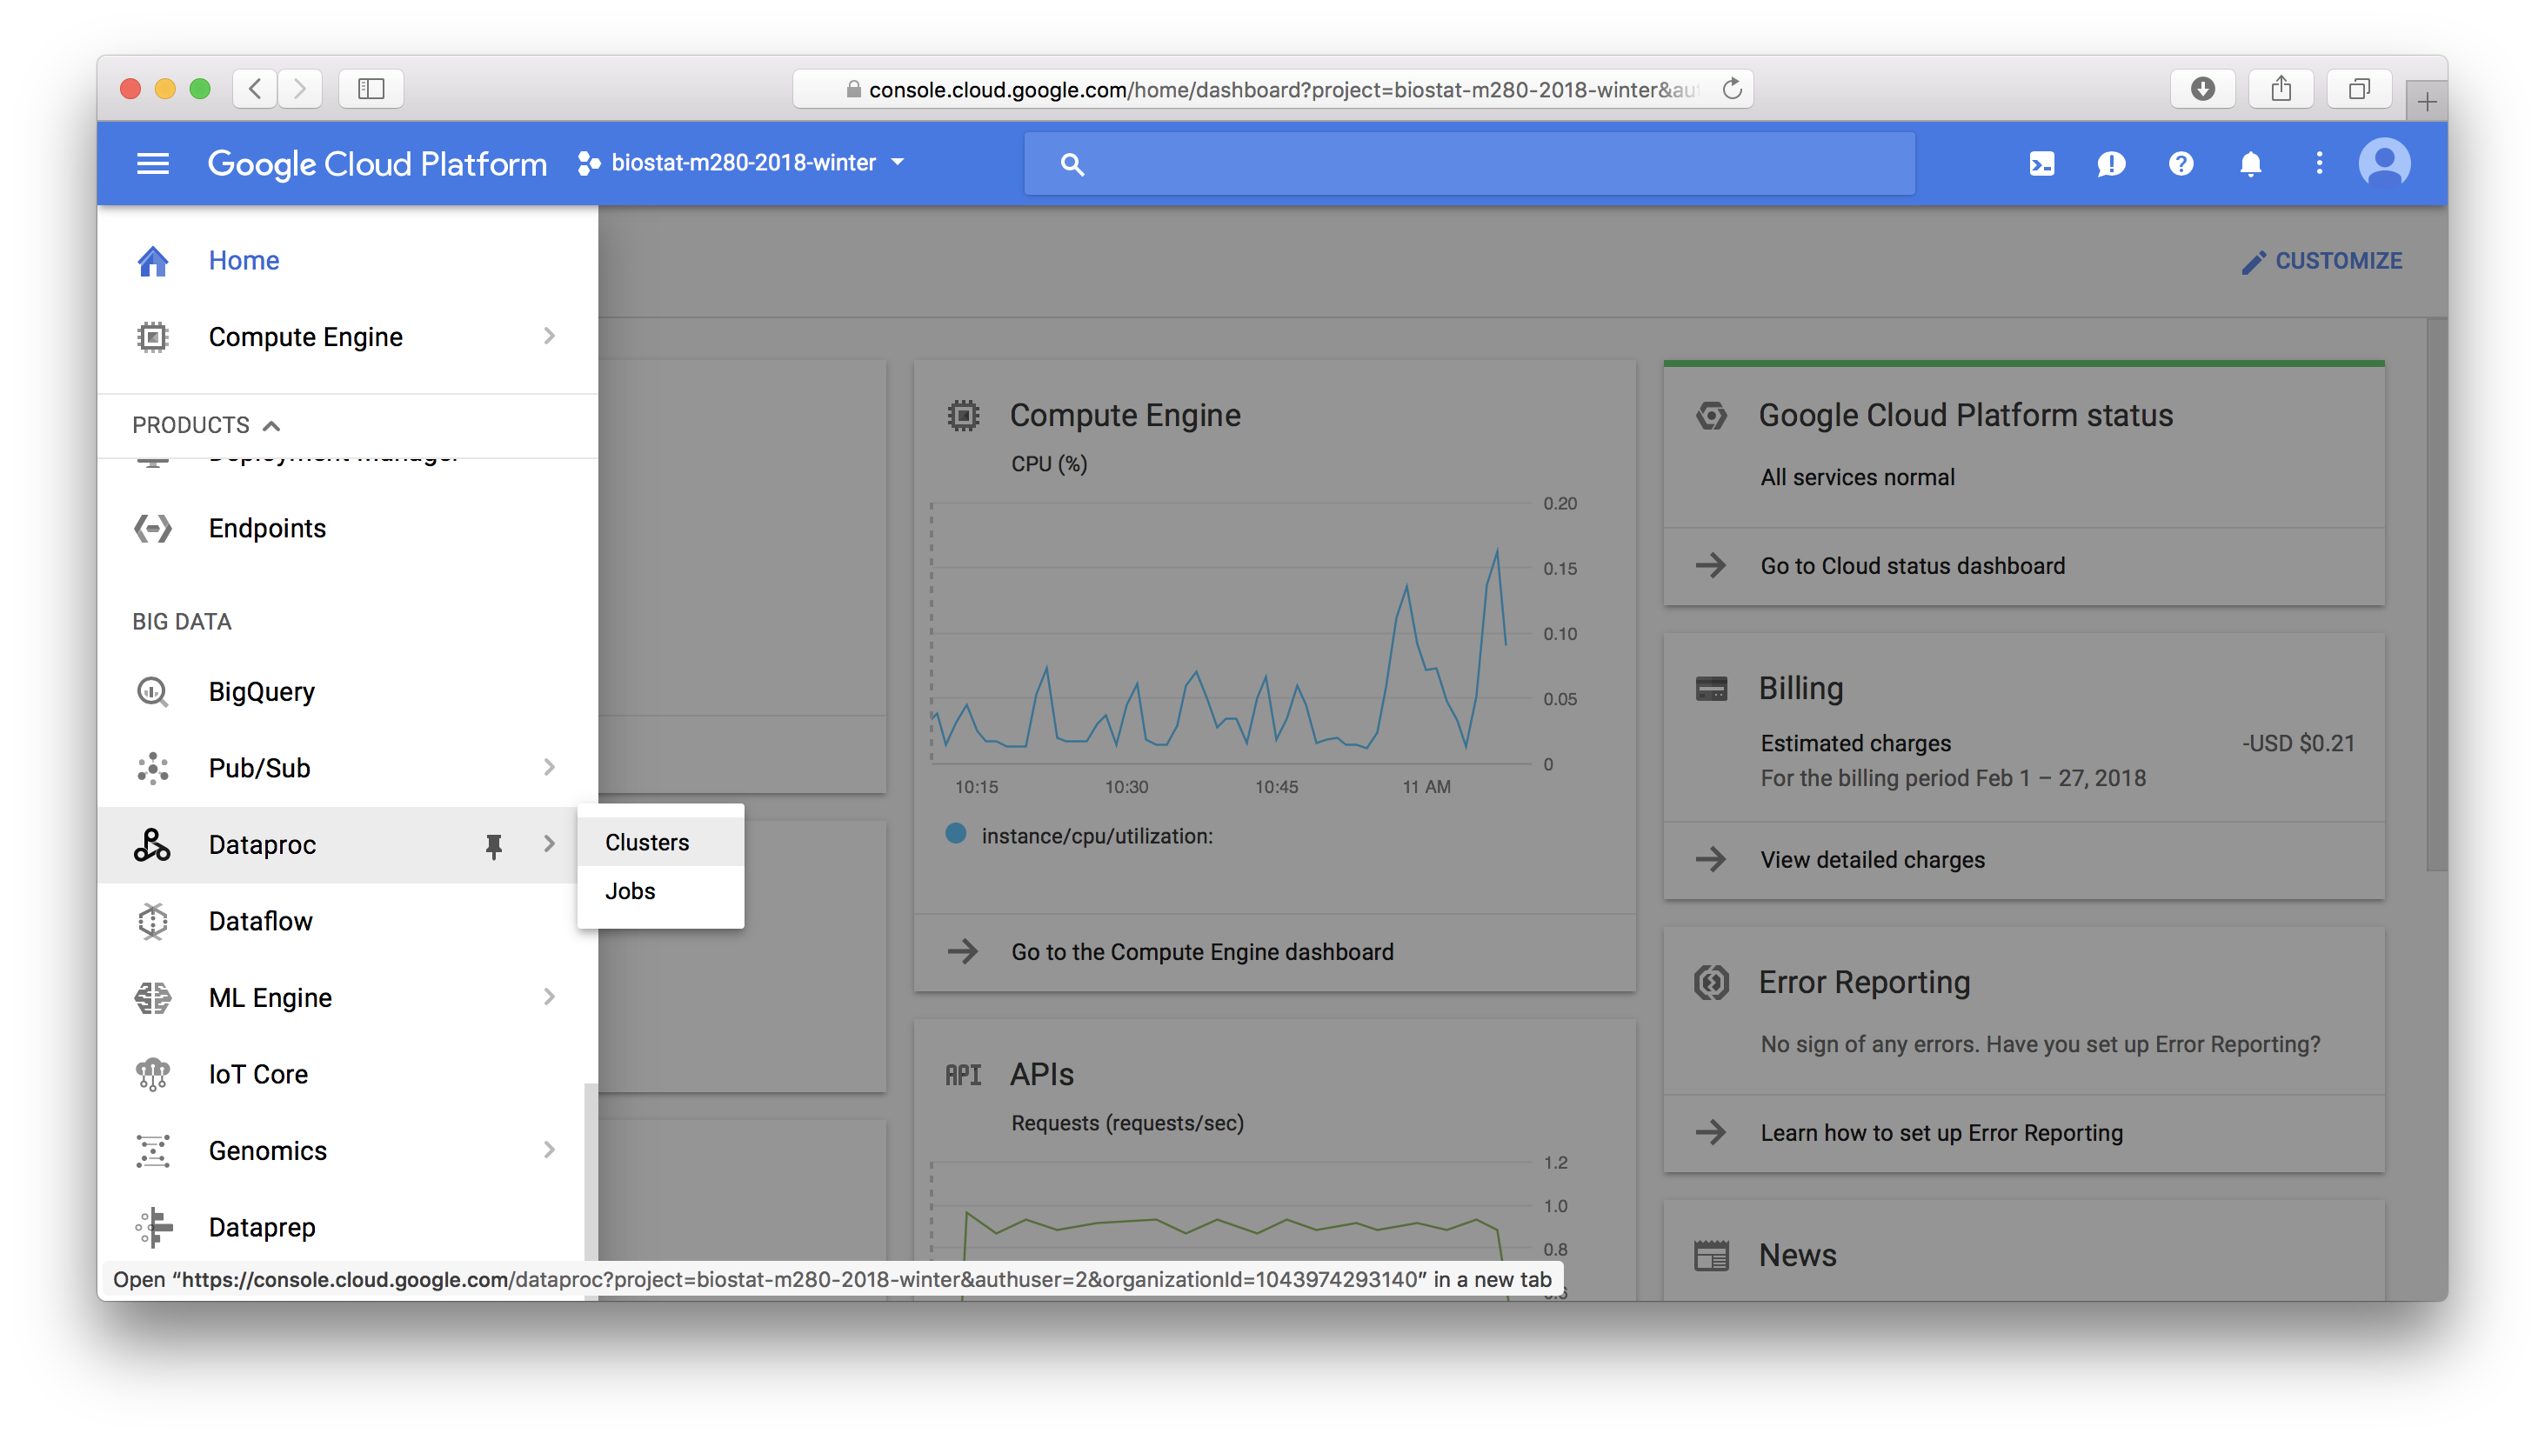The image size is (2545, 1440).
Task: Toggle the Safari sidebar button
Action: pos(371,89)
